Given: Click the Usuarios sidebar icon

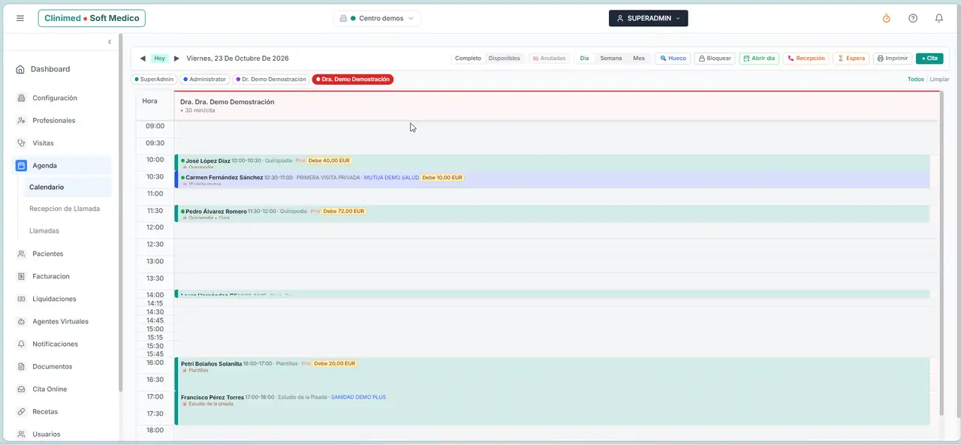Looking at the screenshot, I should (x=22, y=434).
